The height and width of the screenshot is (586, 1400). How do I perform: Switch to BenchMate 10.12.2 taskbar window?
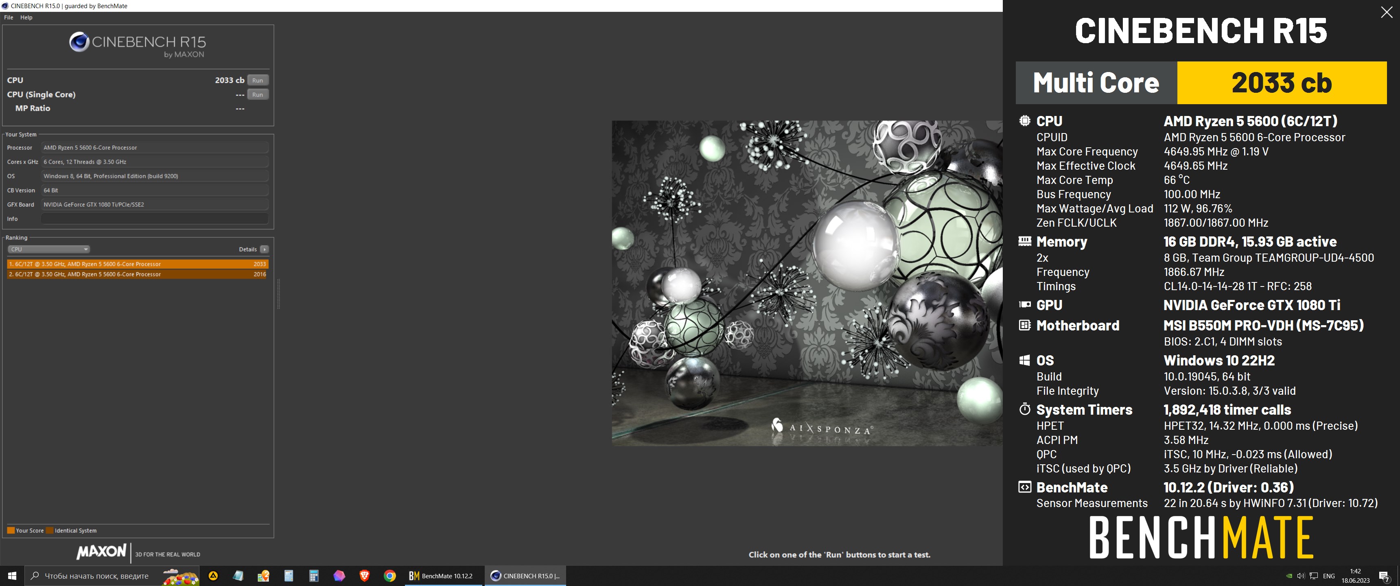[x=443, y=576]
